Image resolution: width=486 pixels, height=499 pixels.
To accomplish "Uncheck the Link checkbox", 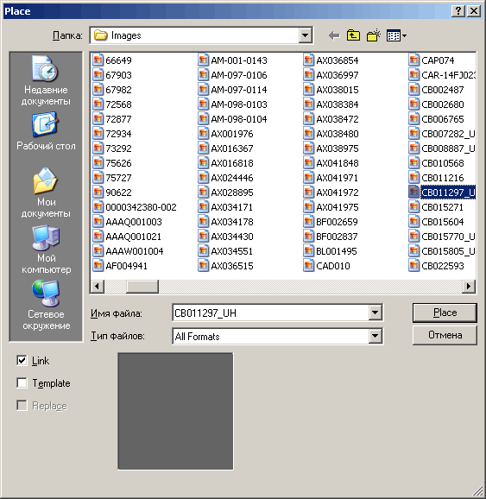I will (22, 361).
